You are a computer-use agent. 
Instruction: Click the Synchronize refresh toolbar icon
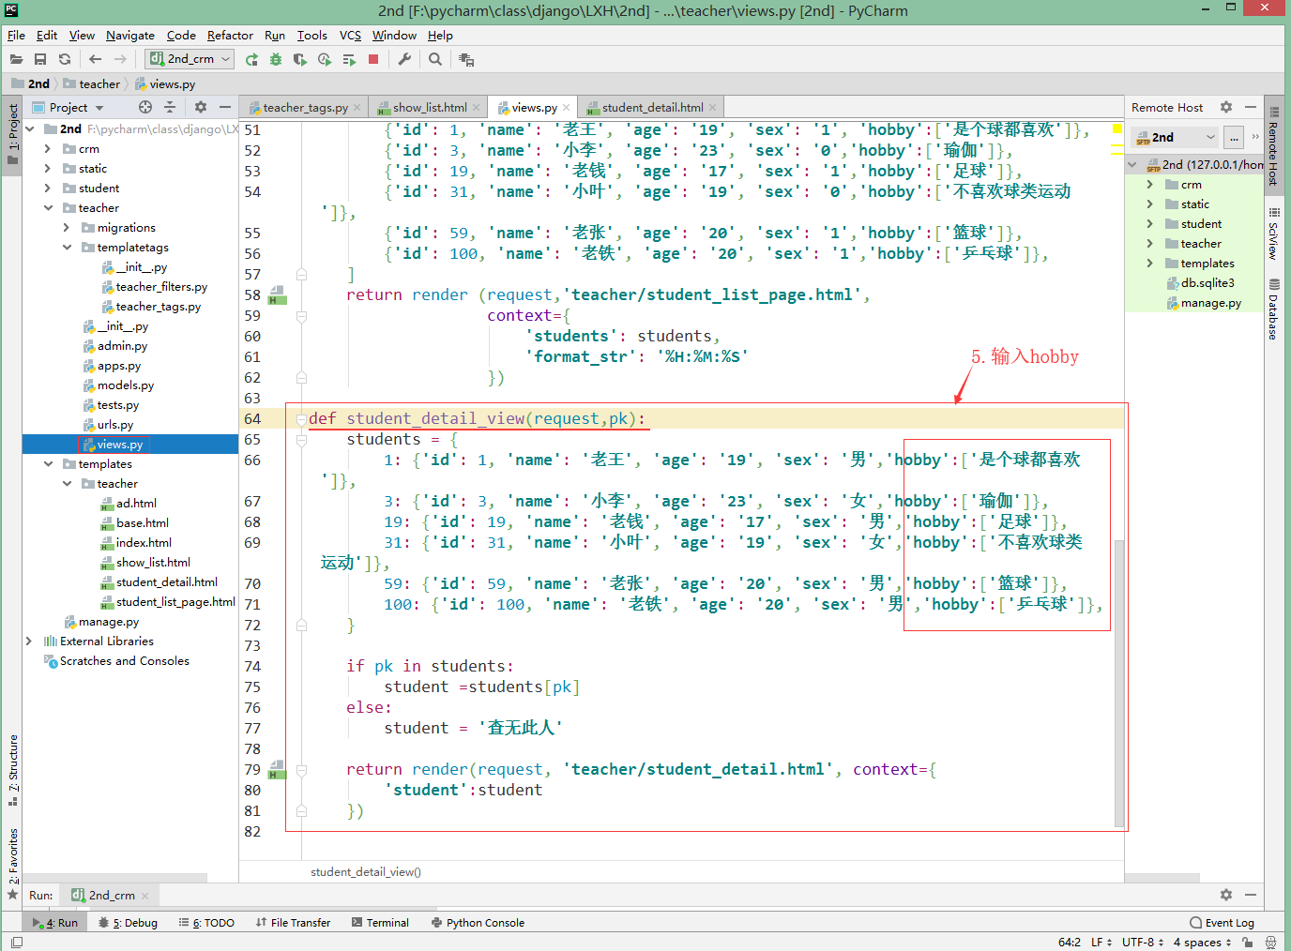tap(65, 59)
